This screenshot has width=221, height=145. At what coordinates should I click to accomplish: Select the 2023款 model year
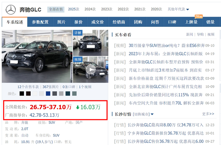[107, 9]
